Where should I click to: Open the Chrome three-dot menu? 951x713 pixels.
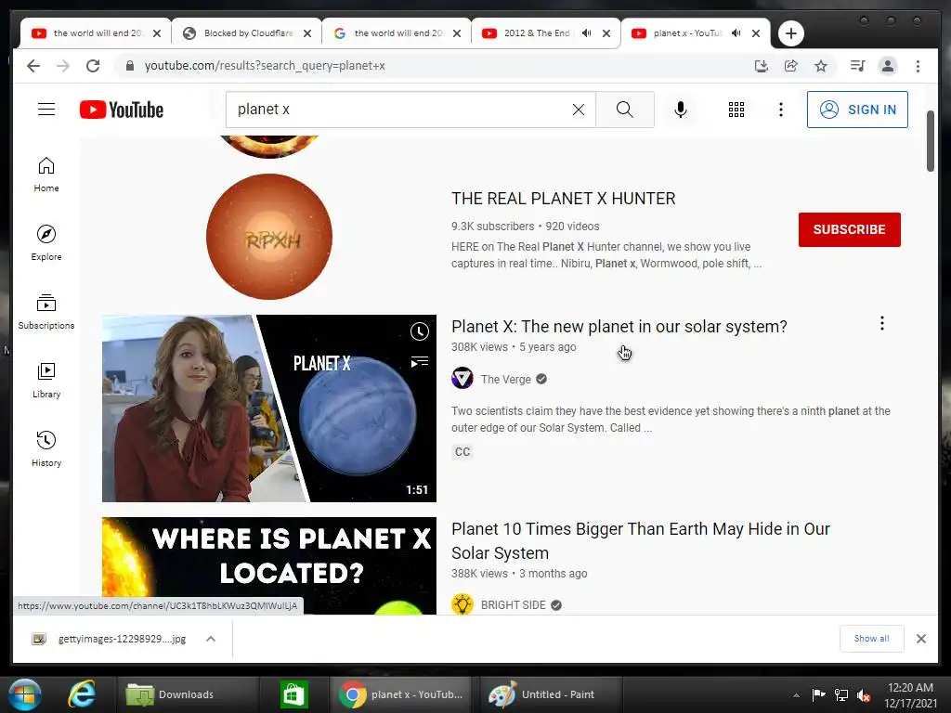pyautogui.click(x=918, y=66)
